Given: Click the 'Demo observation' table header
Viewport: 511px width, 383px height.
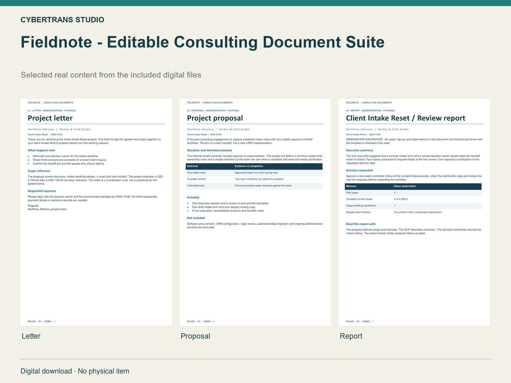Looking at the screenshot, I should (x=437, y=186).
